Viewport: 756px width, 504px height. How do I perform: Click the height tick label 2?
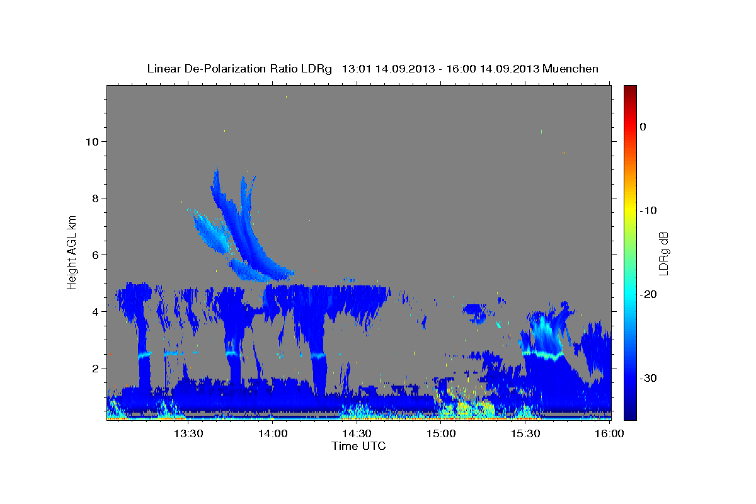pyautogui.click(x=94, y=368)
